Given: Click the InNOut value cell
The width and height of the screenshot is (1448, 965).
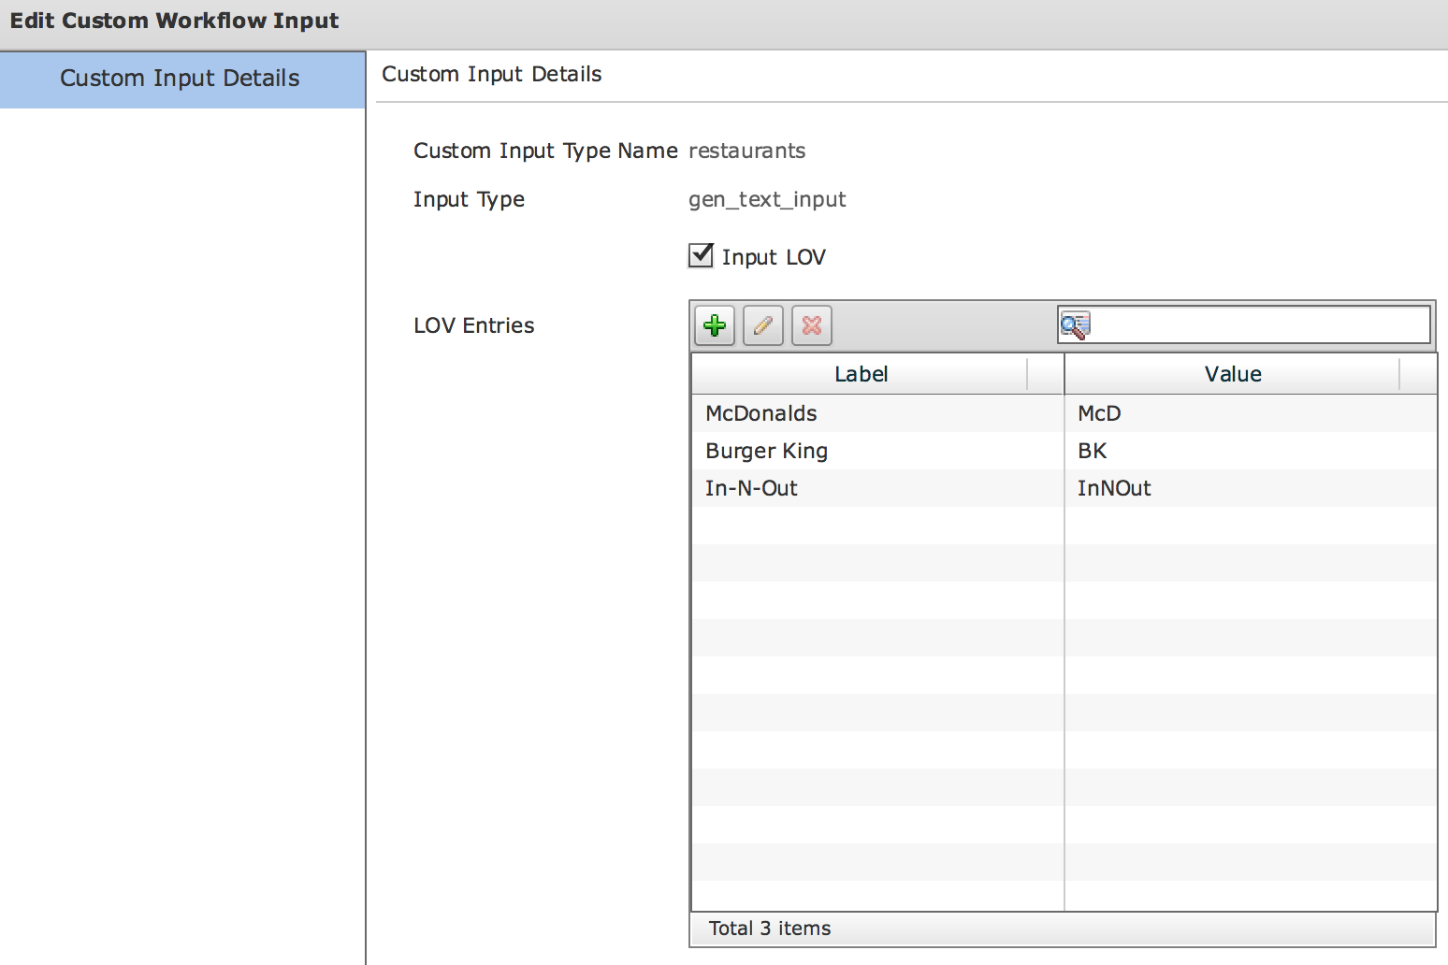Looking at the screenshot, I should pyautogui.click(x=1114, y=488).
